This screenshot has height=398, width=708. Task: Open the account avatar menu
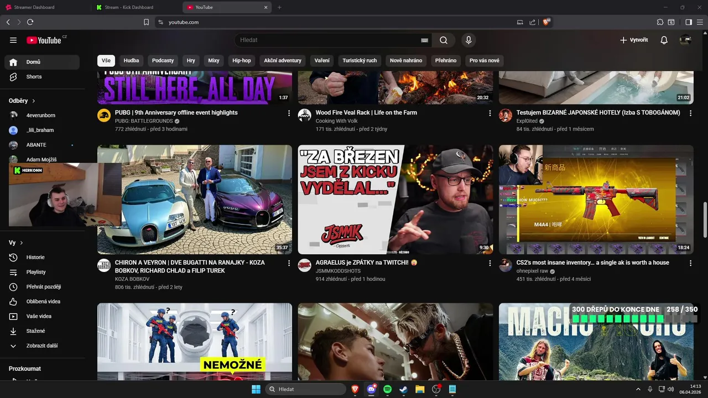[686, 40]
